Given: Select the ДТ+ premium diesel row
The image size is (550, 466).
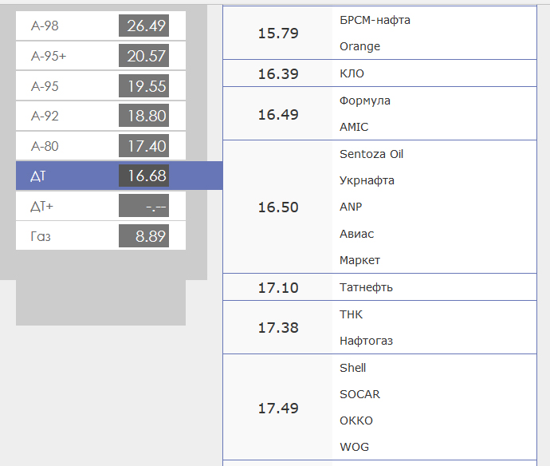Looking at the screenshot, I should tap(100, 207).
